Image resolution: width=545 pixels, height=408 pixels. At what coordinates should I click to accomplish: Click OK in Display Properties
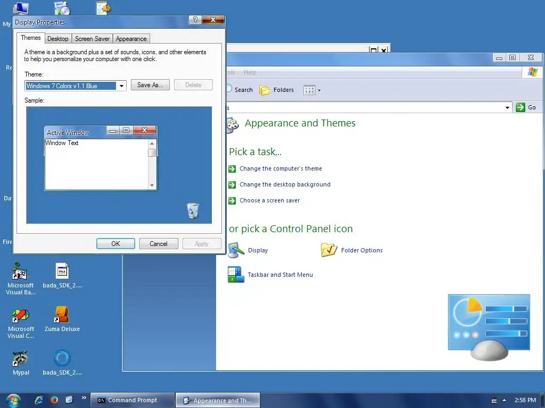coord(115,243)
